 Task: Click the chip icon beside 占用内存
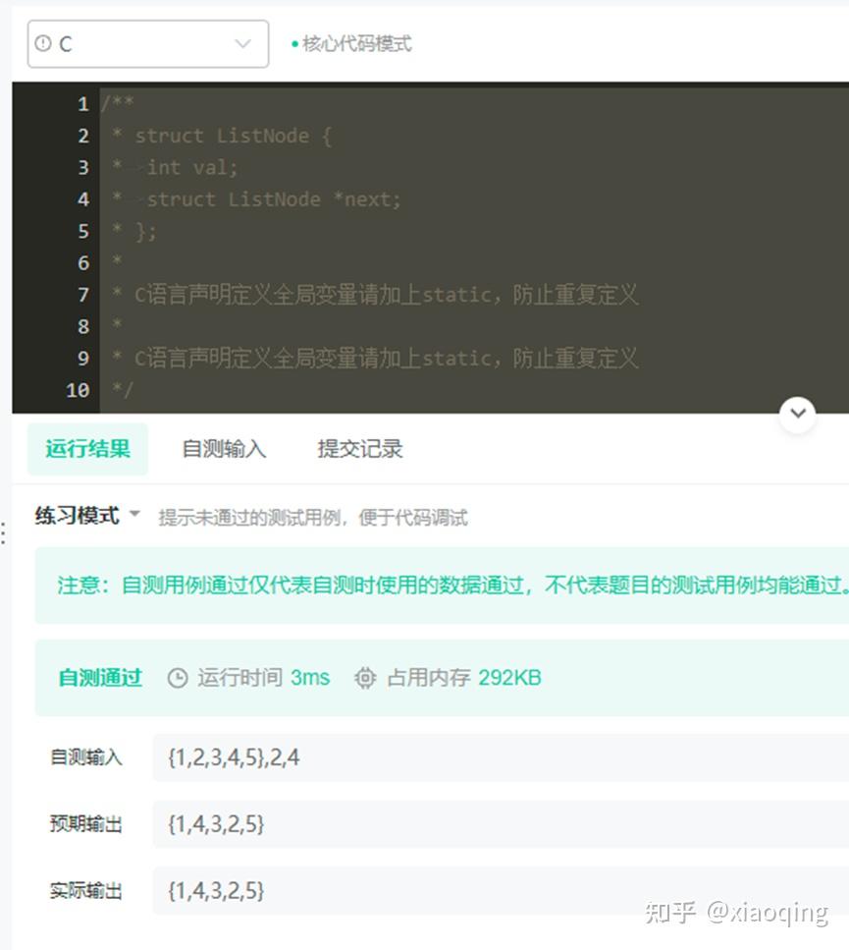[365, 678]
